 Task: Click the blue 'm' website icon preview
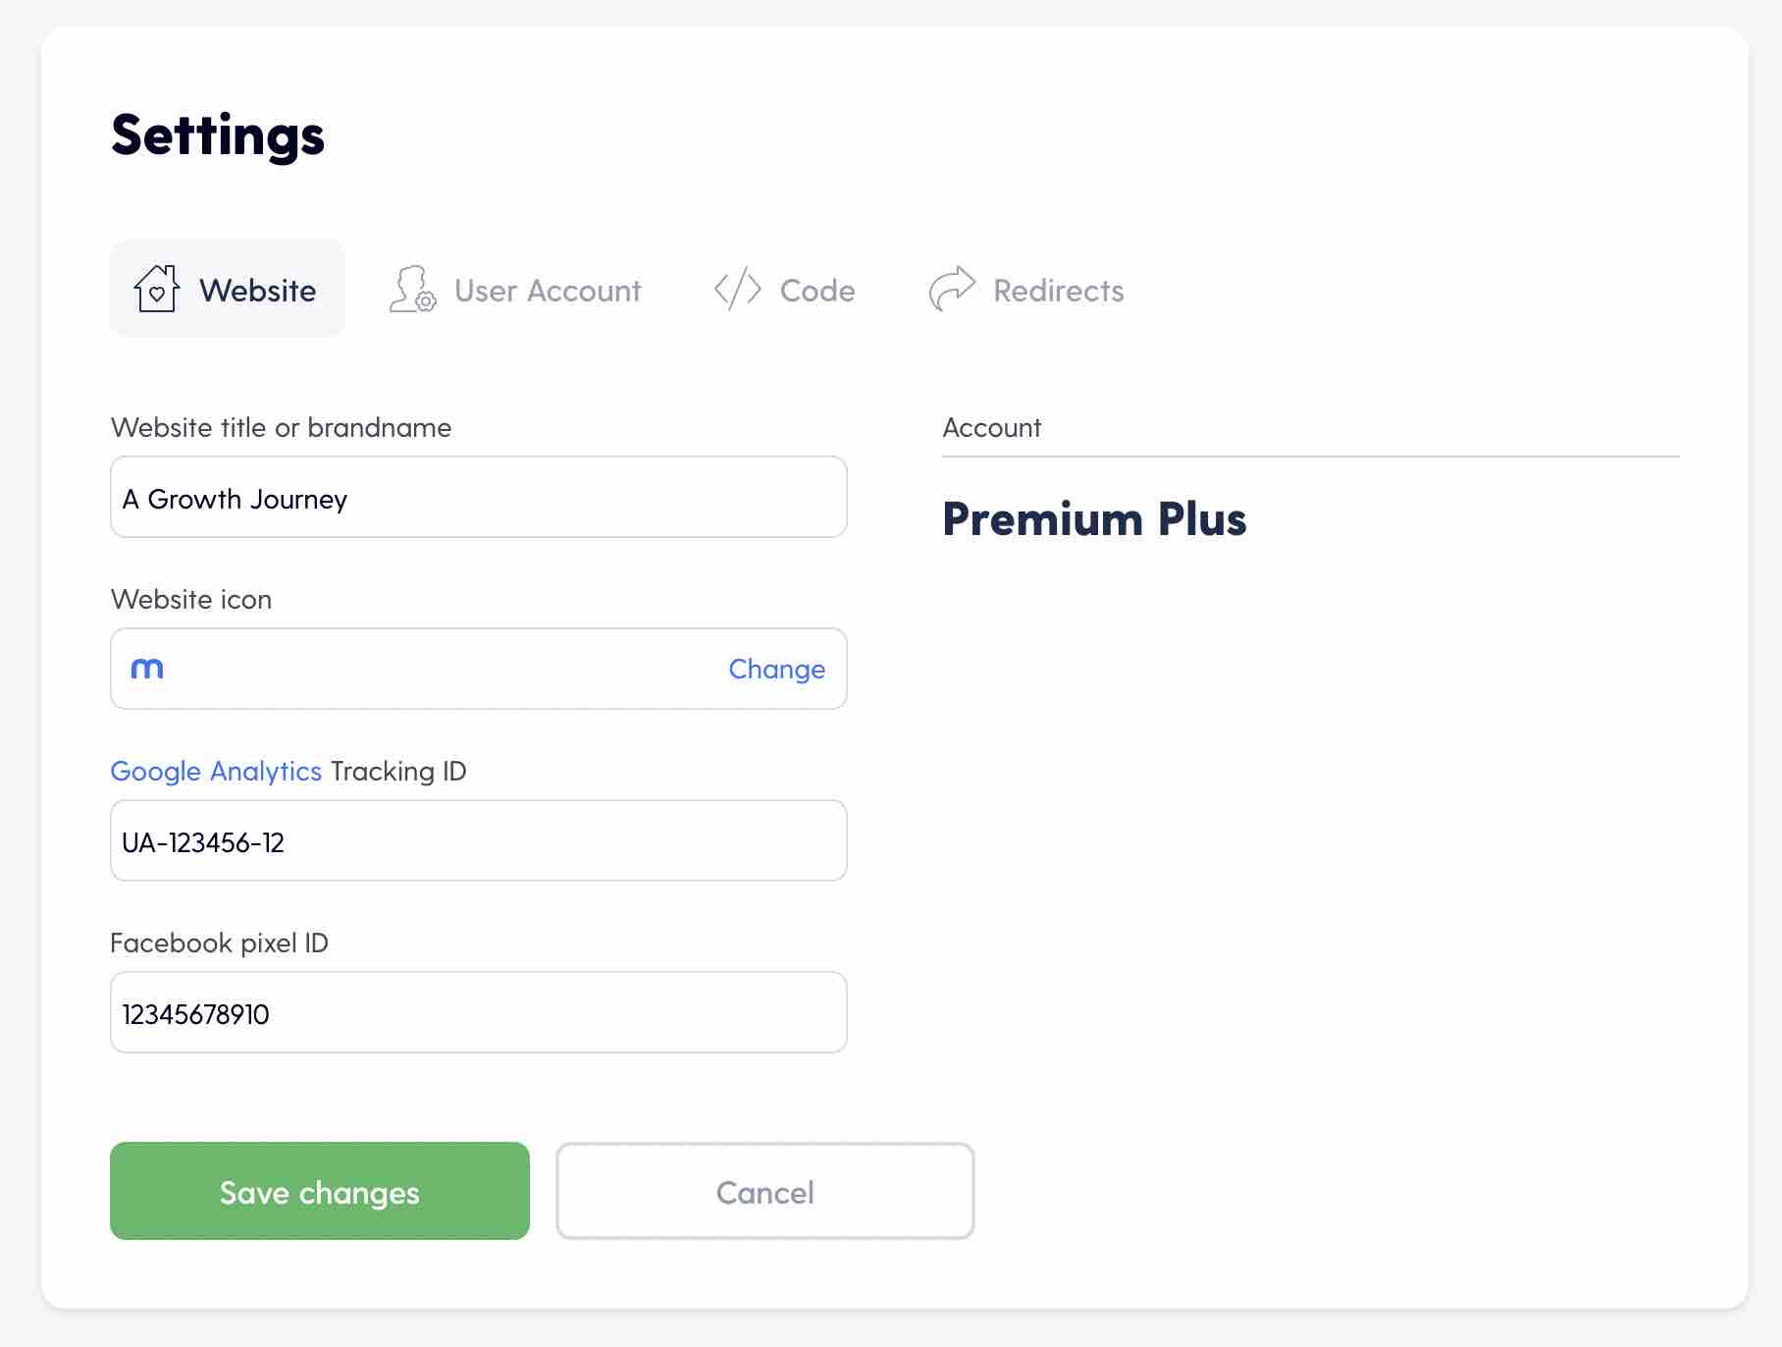(147, 669)
